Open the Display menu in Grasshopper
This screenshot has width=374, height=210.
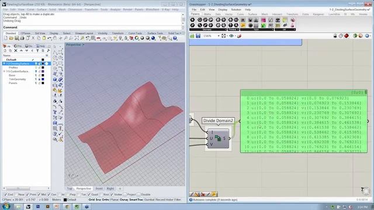coord(223,9)
